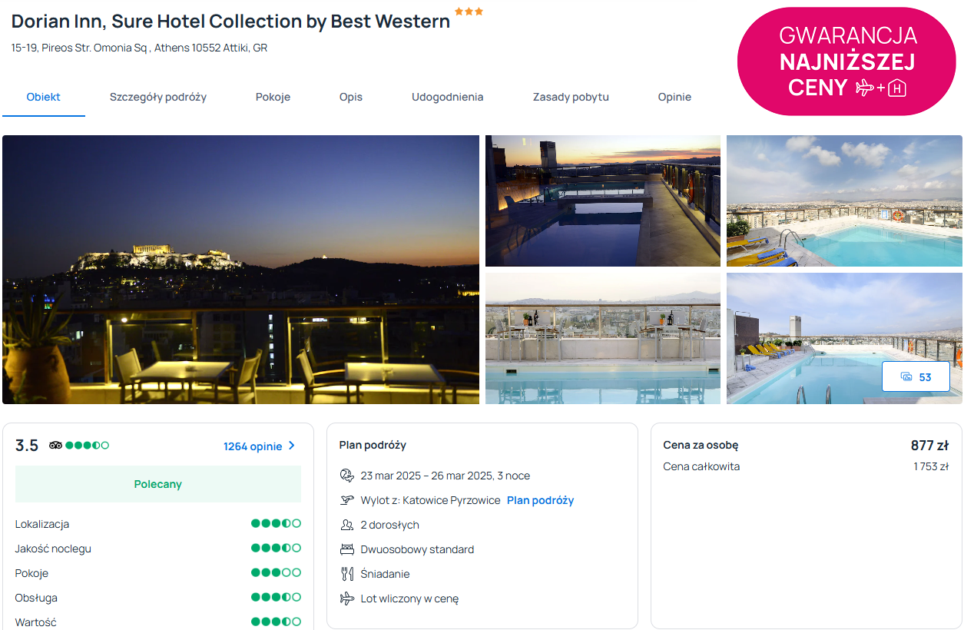Click the calendar icon beside travel dates
This screenshot has width=964, height=630.
tap(347, 476)
